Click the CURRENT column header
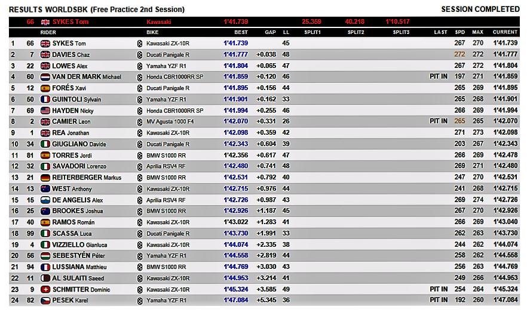The height and width of the screenshot is (310, 527). pos(505,33)
